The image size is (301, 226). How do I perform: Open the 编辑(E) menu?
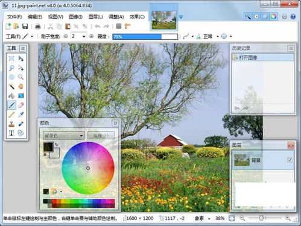click(35, 17)
